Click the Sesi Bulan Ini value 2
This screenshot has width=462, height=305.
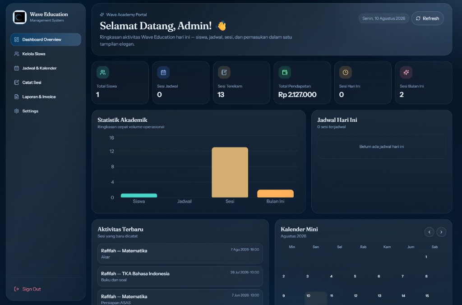[402, 95]
